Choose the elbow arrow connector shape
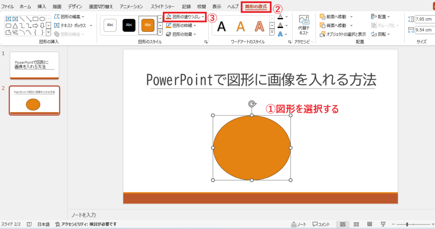This screenshot has height=229, width=435. 28,26
